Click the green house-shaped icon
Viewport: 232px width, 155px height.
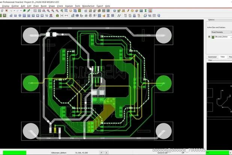point(57,15)
